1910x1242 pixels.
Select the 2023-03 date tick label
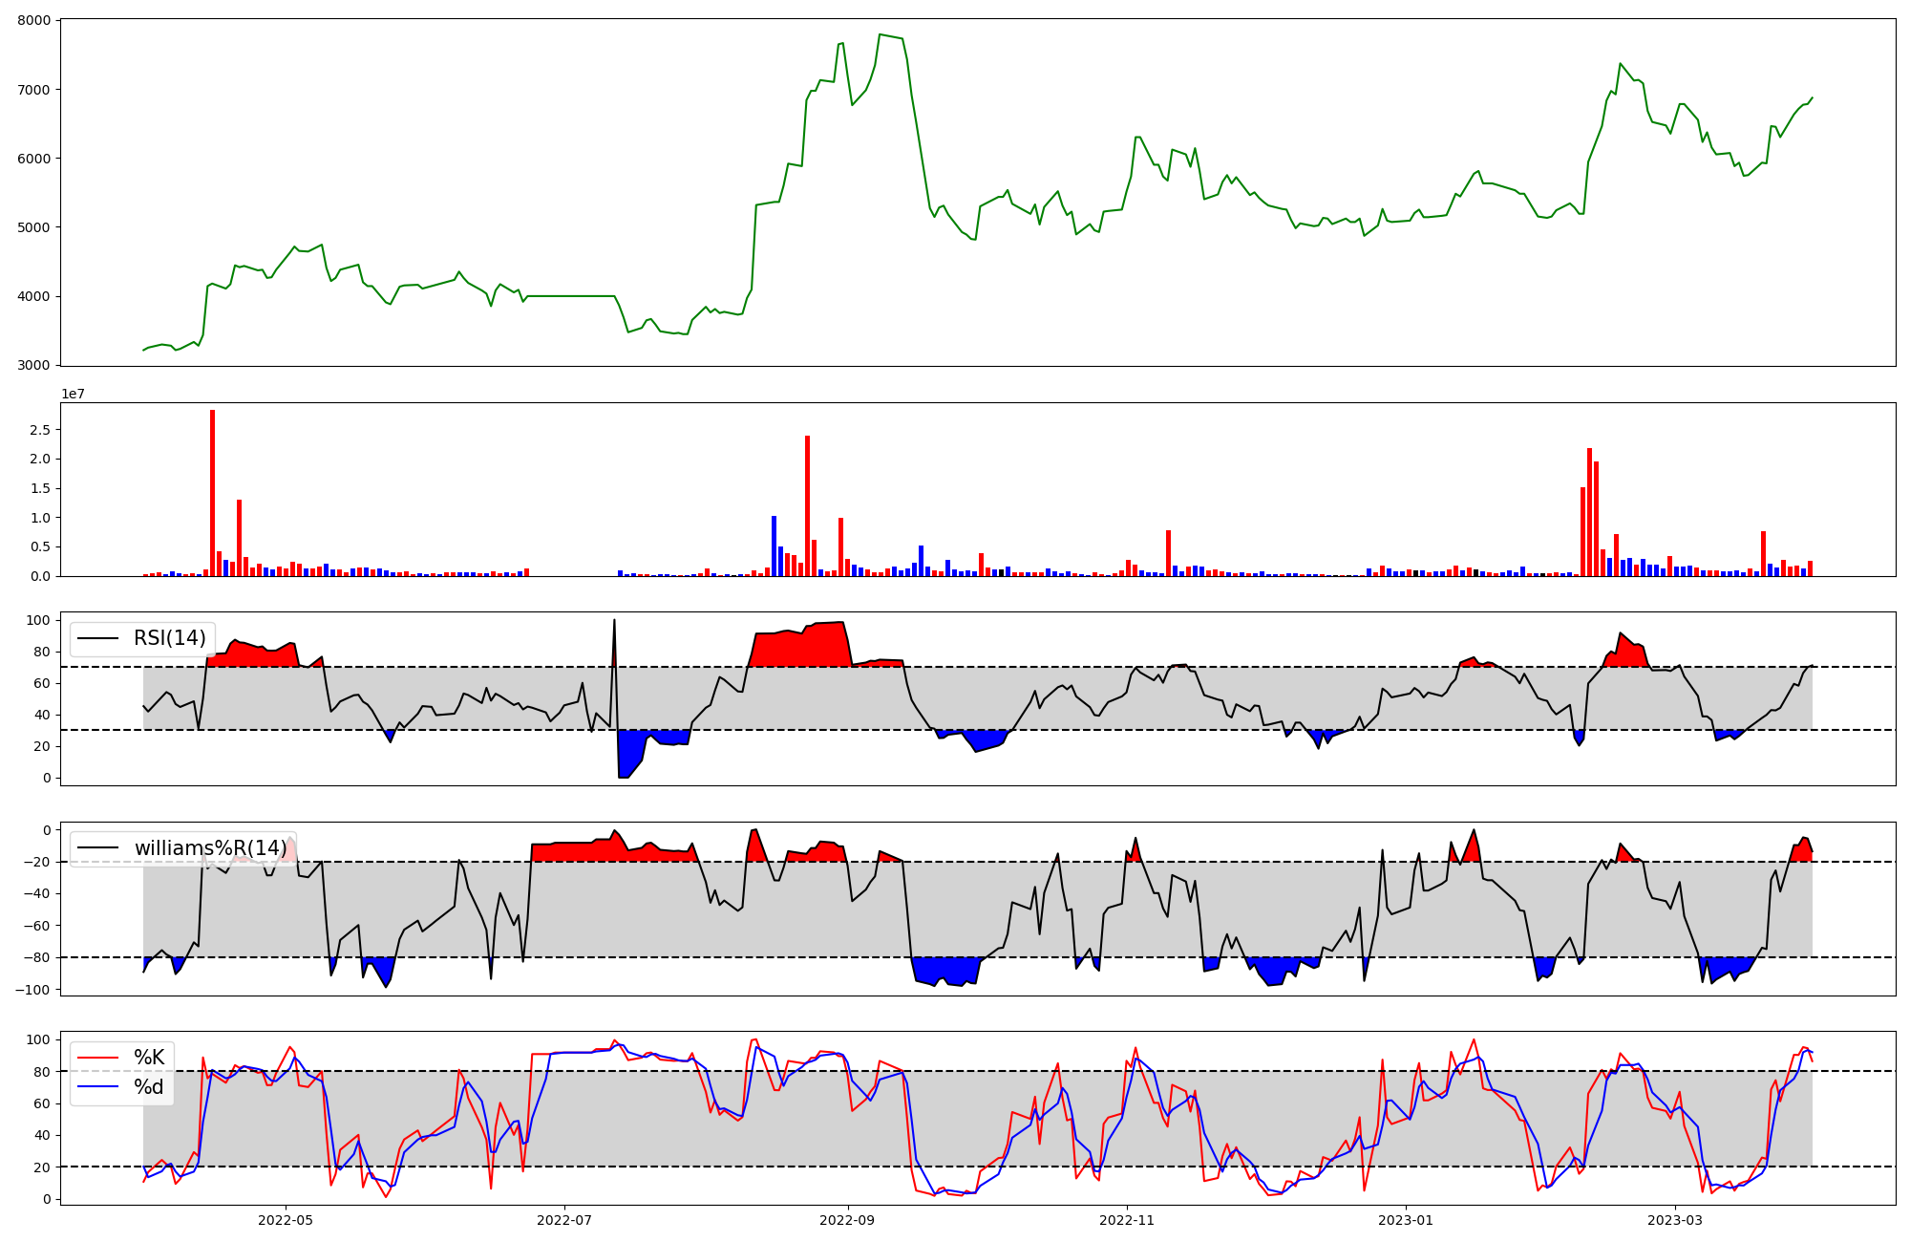pyautogui.click(x=1676, y=1220)
